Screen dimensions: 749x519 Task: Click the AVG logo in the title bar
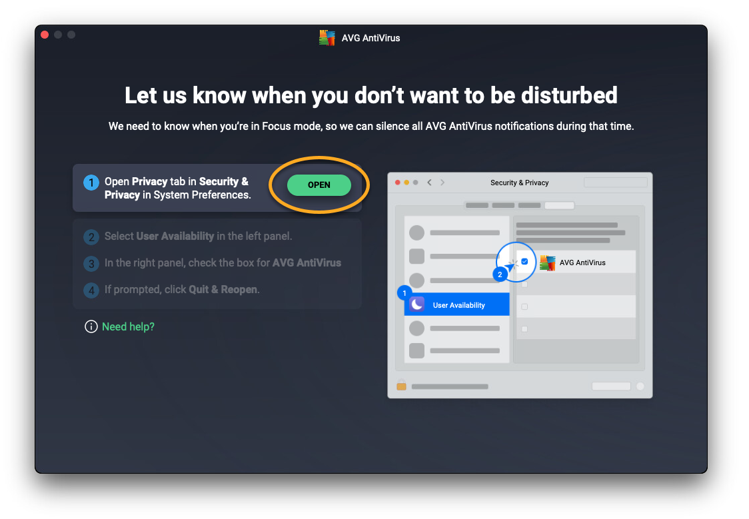pos(327,38)
